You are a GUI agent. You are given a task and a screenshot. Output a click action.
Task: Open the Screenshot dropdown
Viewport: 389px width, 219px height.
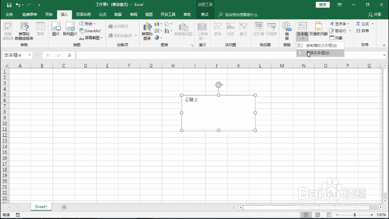point(91,38)
